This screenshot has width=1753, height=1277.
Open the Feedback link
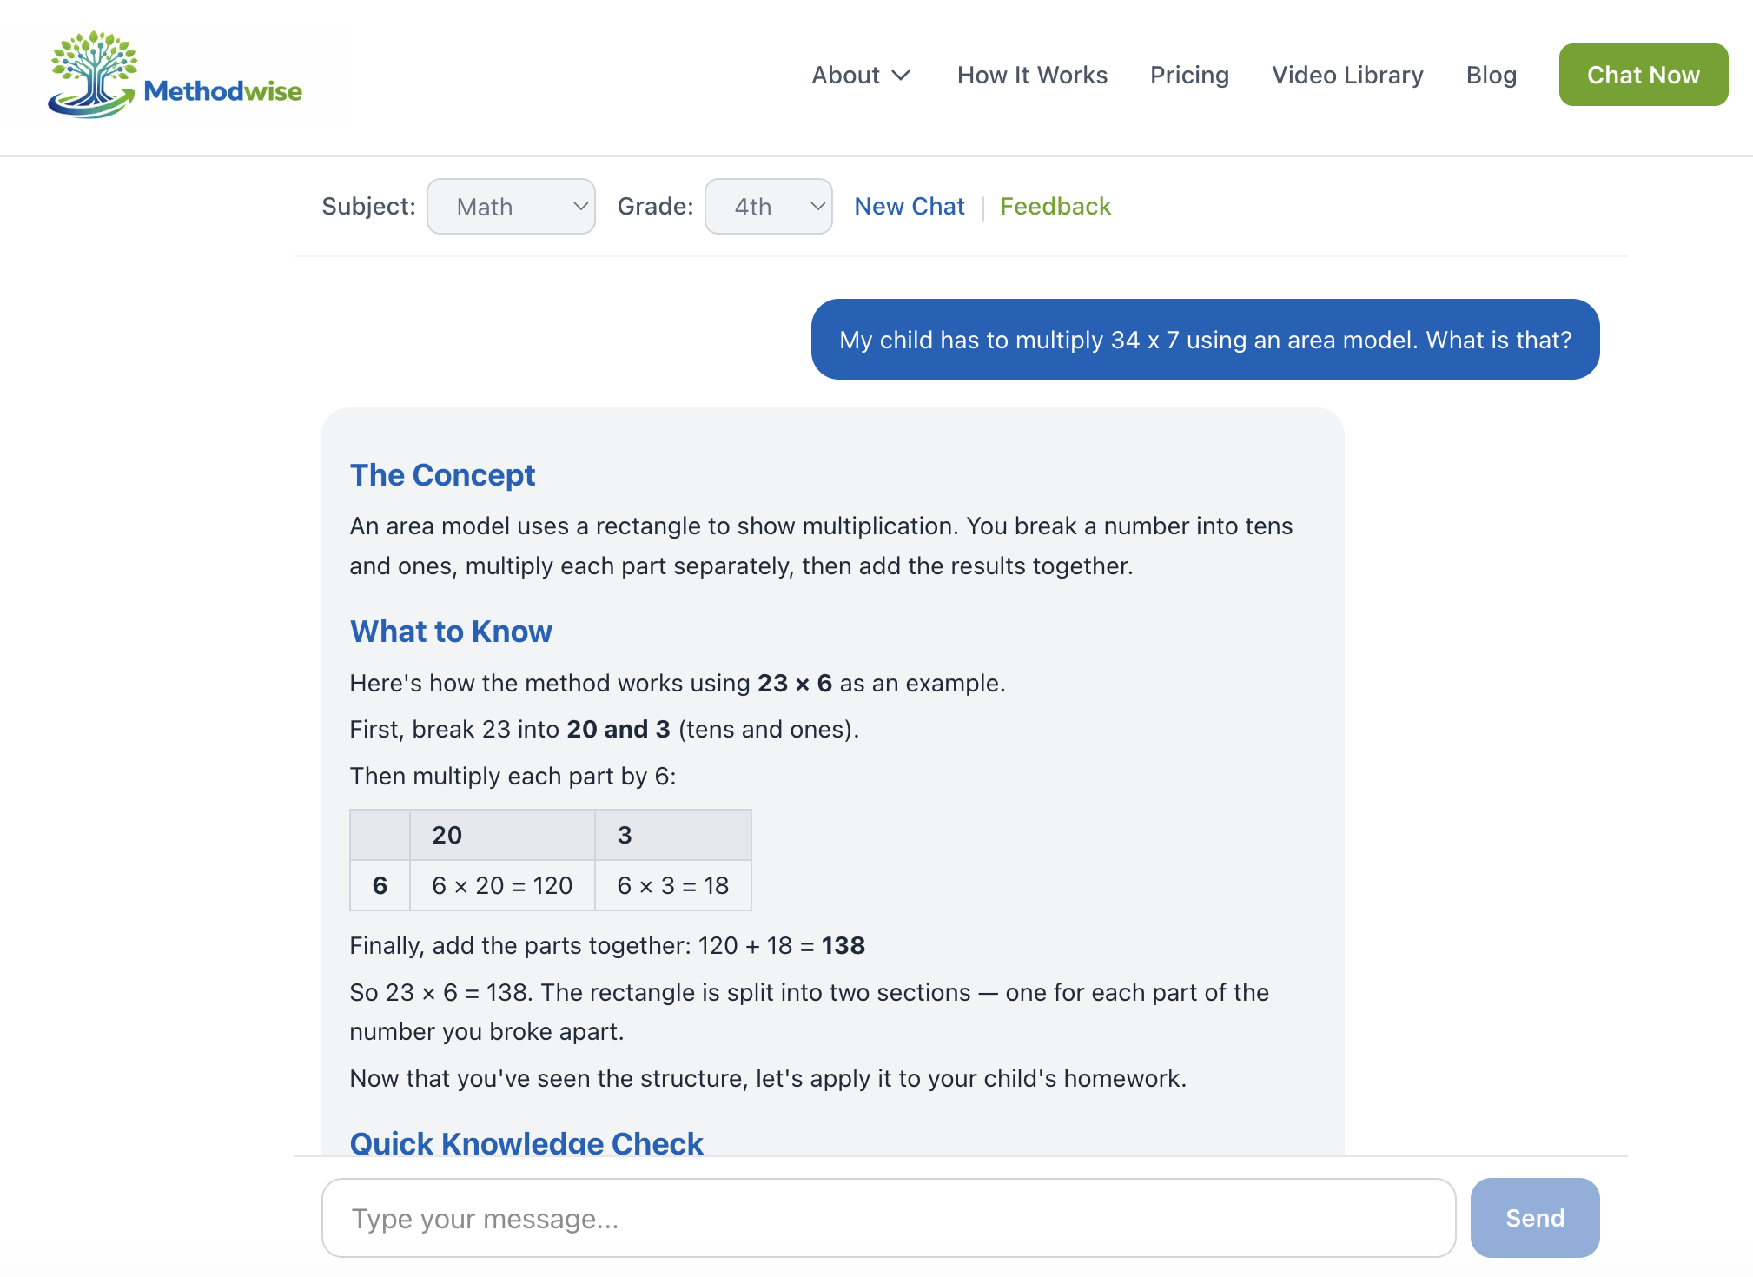pyautogui.click(x=1055, y=206)
